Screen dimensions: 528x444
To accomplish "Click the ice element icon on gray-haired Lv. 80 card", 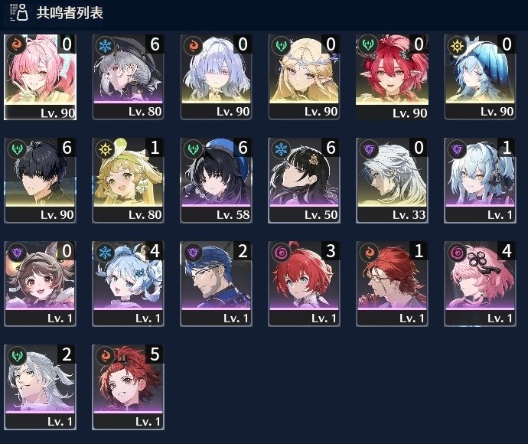I will tap(105, 45).
